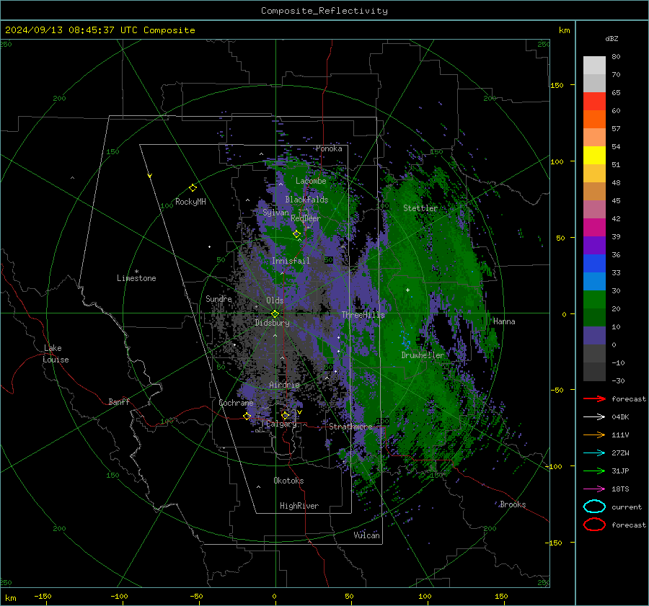Click the Okotoks city label

(x=288, y=481)
